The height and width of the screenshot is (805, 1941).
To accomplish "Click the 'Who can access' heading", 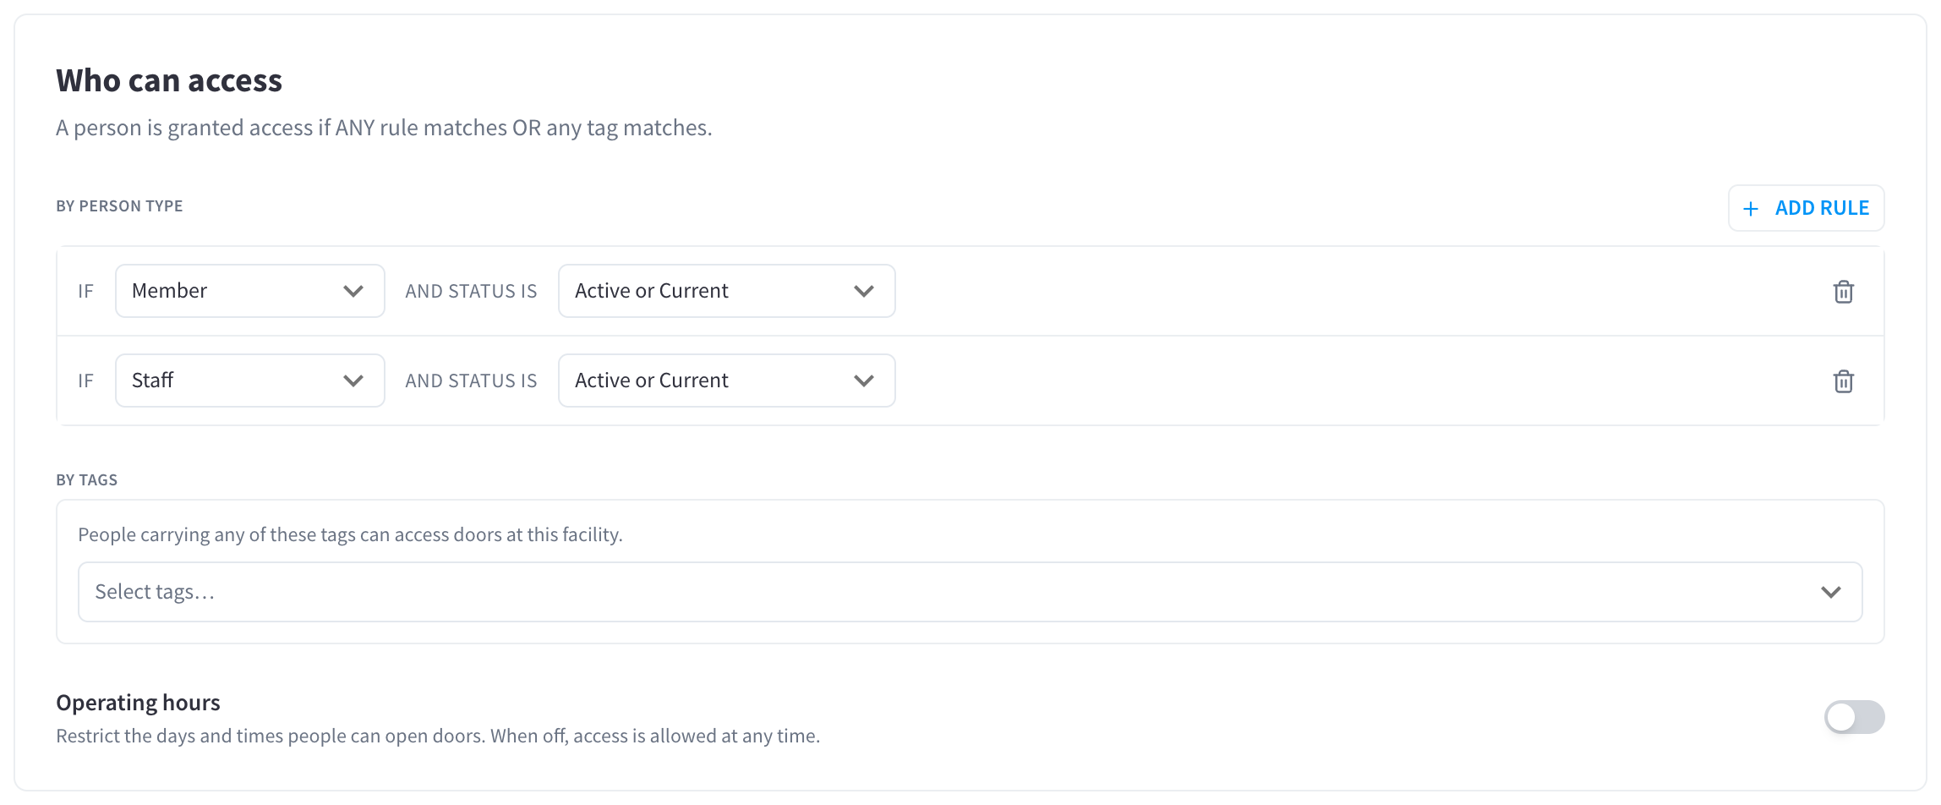I will [169, 80].
